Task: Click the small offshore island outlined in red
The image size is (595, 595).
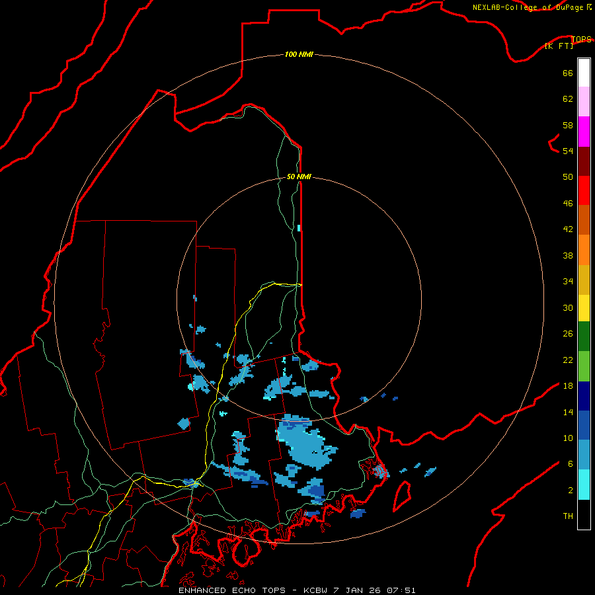Action: coord(402,496)
